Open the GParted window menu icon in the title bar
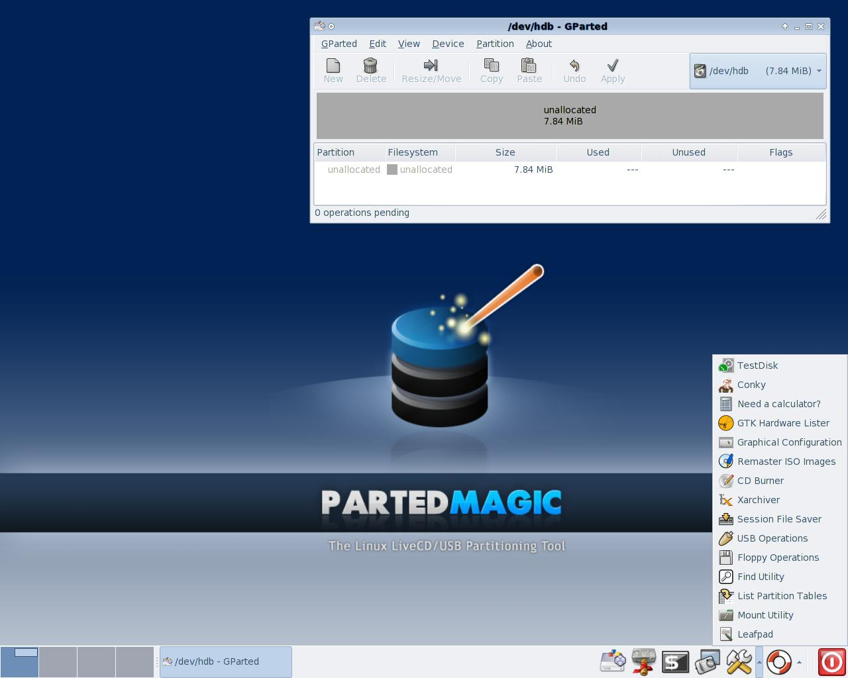This screenshot has width=848, height=678. pyautogui.click(x=319, y=26)
